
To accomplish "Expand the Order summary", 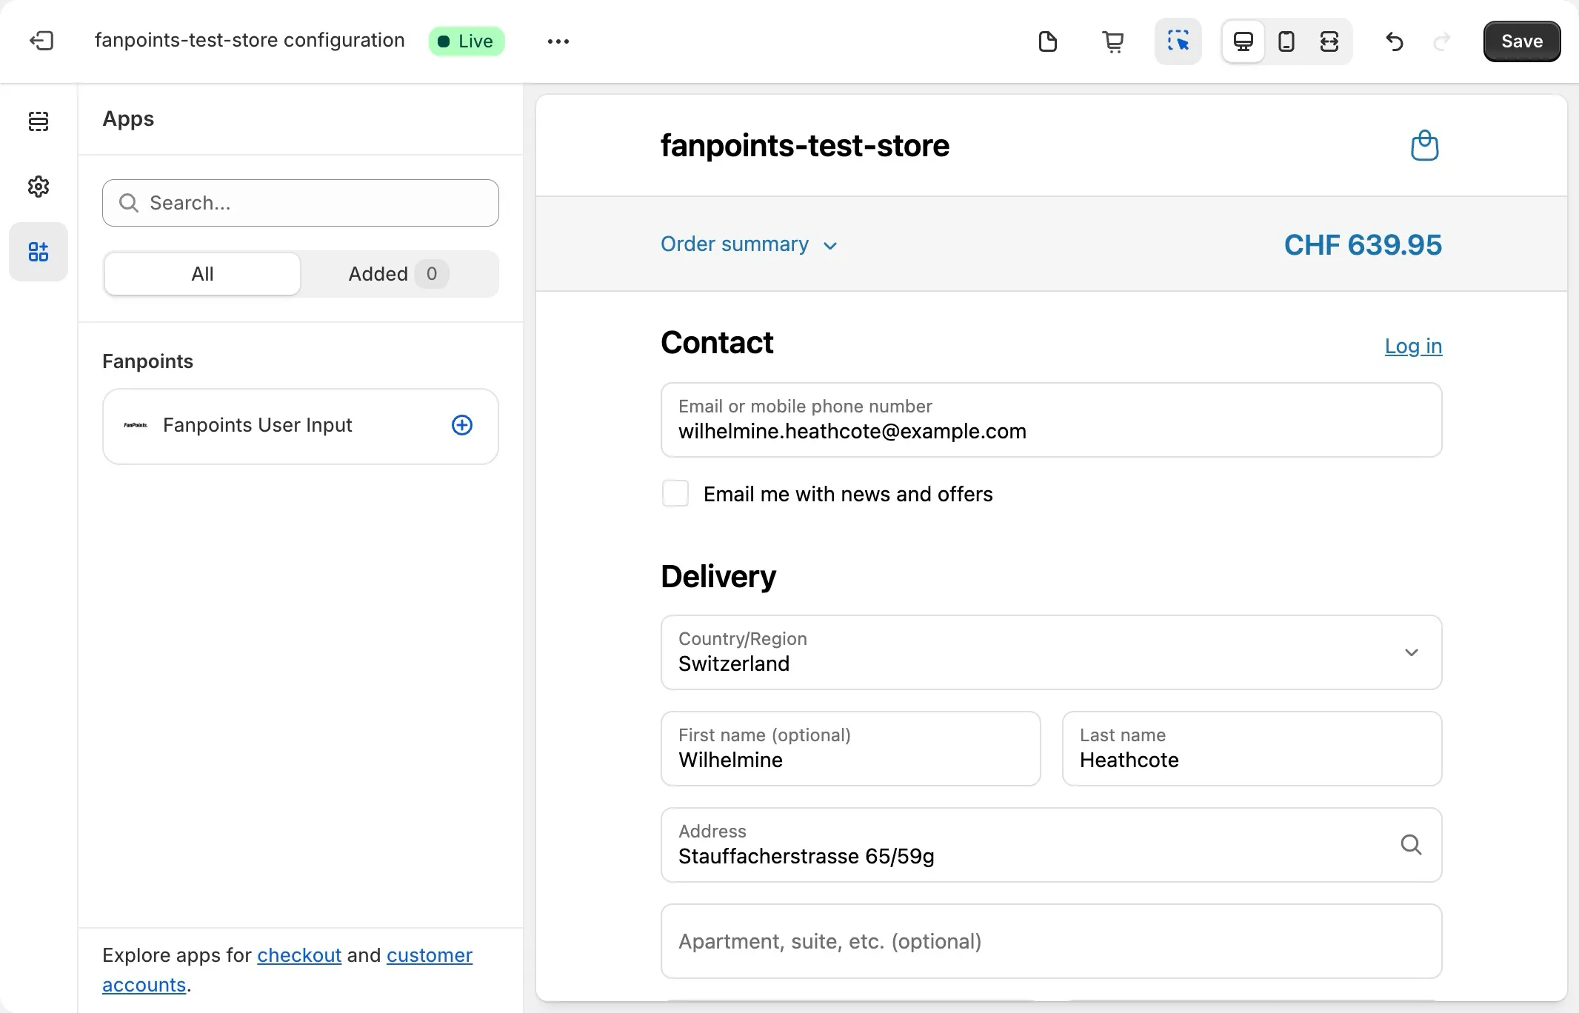I will coord(749,244).
